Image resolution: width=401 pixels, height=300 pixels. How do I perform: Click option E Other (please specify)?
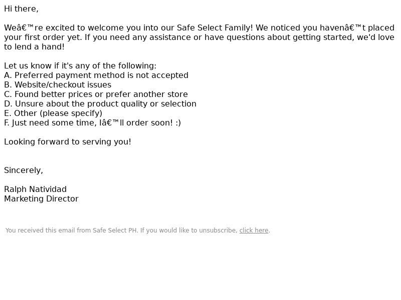[x=53, y=113]
